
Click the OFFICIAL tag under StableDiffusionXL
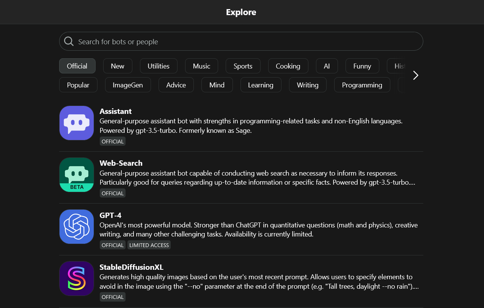[x=113, y=297]
